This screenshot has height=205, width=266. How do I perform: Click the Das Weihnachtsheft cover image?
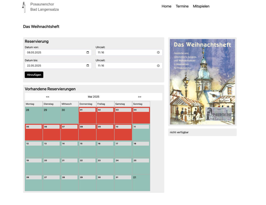point(202,82)
